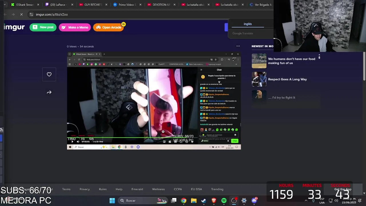The width and height of the screenshot is (366, 206).
Task: Open the Privacy footer link
Action: 85,189
